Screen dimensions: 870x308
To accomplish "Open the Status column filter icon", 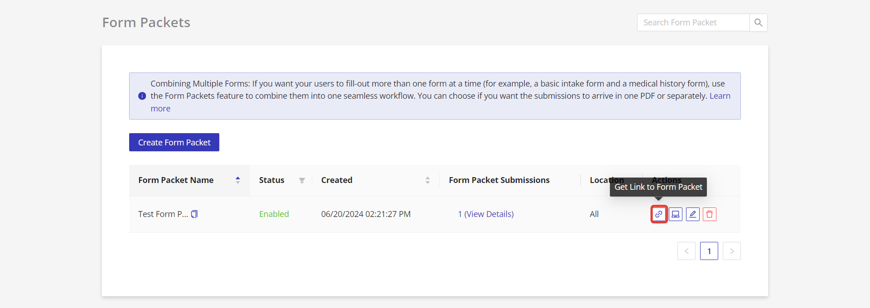I will 302,180.
